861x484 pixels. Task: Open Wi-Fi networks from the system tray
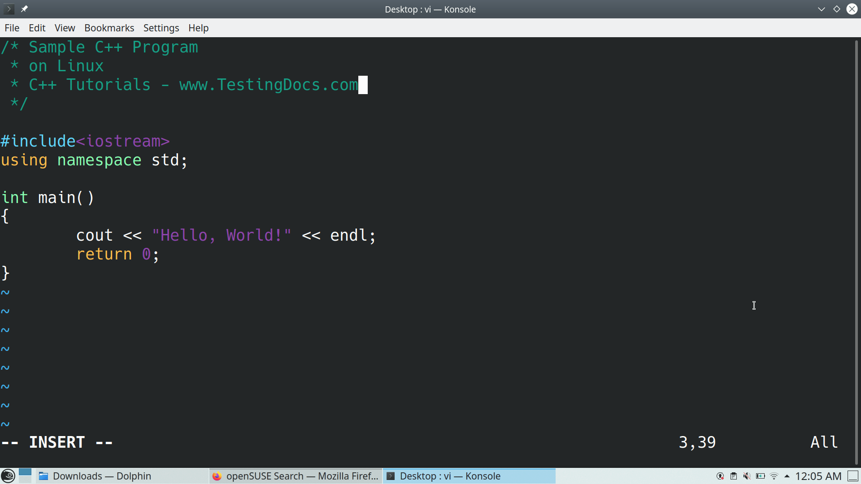tap(774, 476)
